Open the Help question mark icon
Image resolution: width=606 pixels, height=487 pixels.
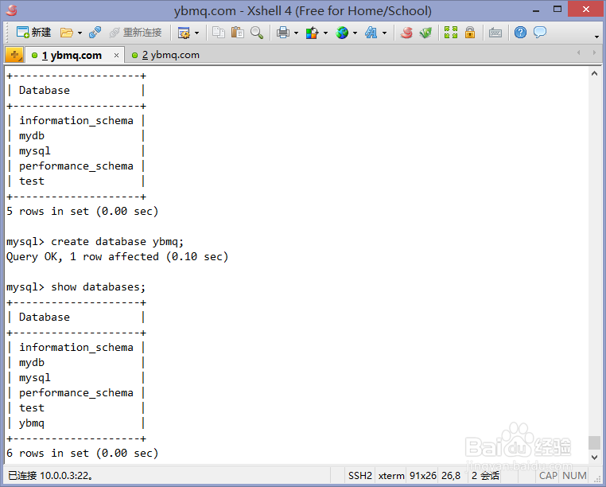pyautogui.click(x=521, y=33)
